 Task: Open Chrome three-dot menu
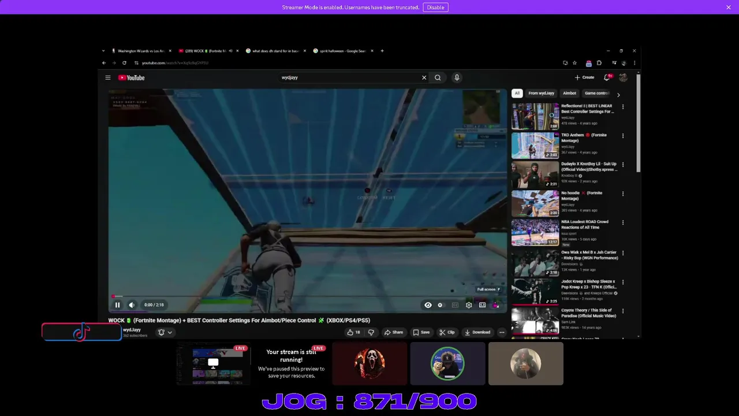tap(635, 63)
